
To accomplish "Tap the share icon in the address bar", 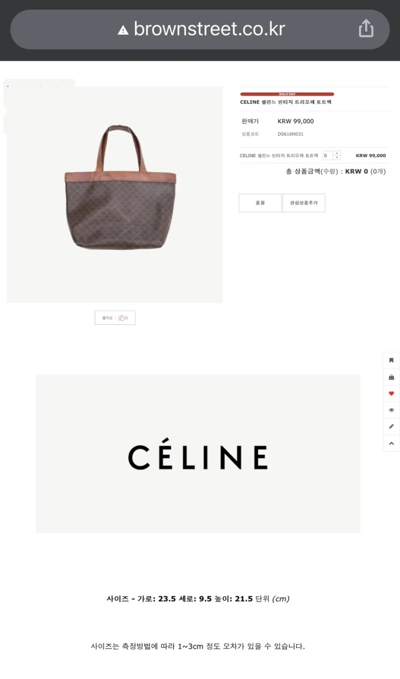I will pos(366,28).
